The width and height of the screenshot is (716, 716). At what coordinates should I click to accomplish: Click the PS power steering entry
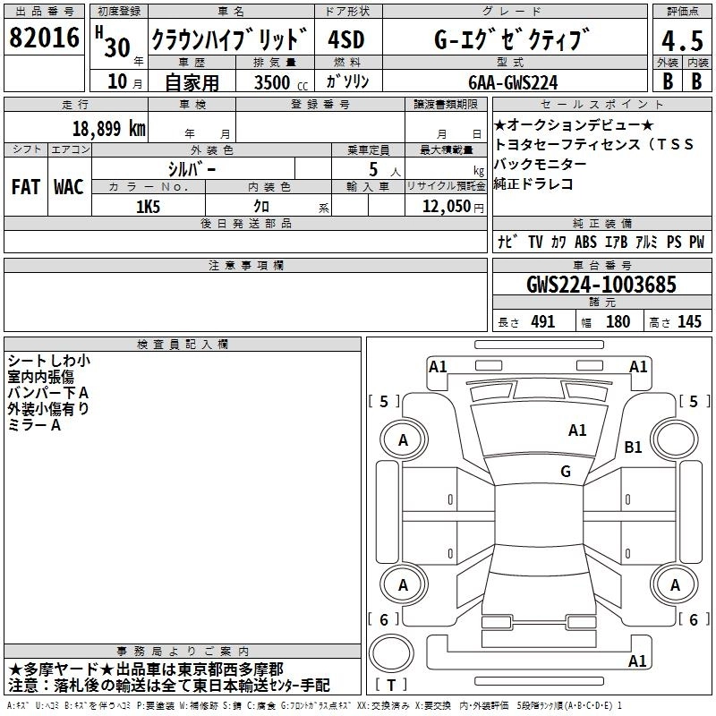[x=674, y=242]
